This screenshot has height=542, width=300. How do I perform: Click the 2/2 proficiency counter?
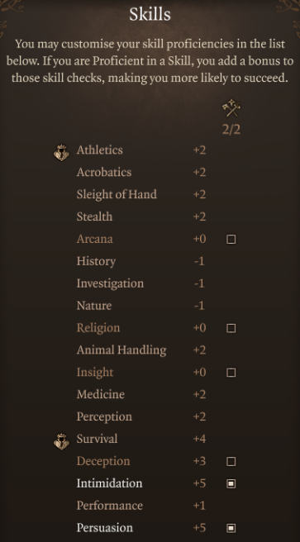pos(231,130)
